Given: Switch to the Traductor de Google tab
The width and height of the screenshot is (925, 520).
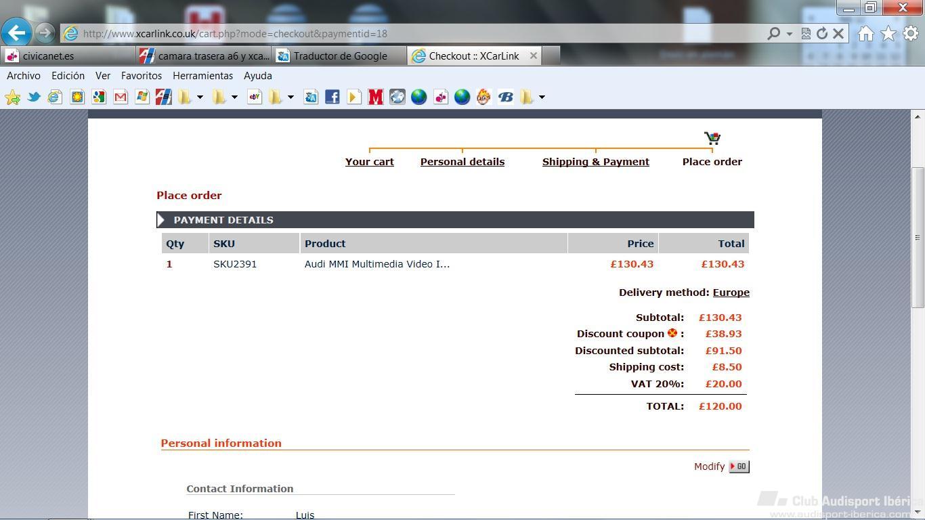Looking at the screenshot, I should pos(340,56).
